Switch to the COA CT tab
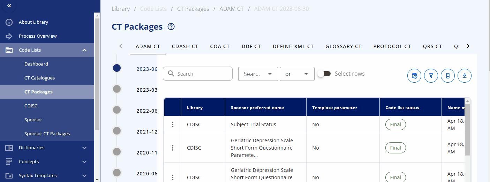The image size is (490, 182). coord(220,46)
